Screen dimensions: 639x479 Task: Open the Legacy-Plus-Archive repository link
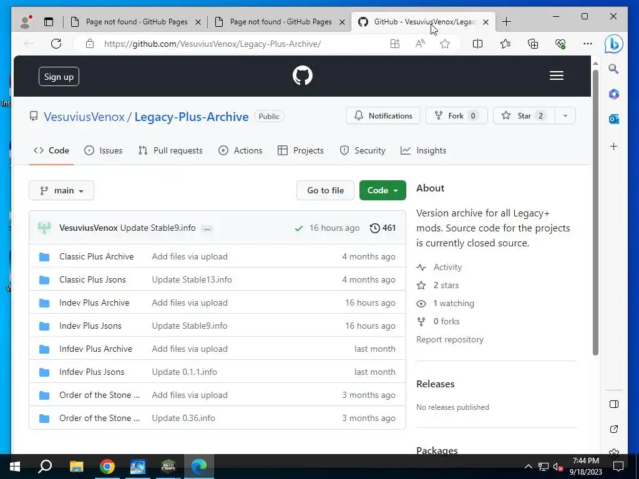pos(192,117)
